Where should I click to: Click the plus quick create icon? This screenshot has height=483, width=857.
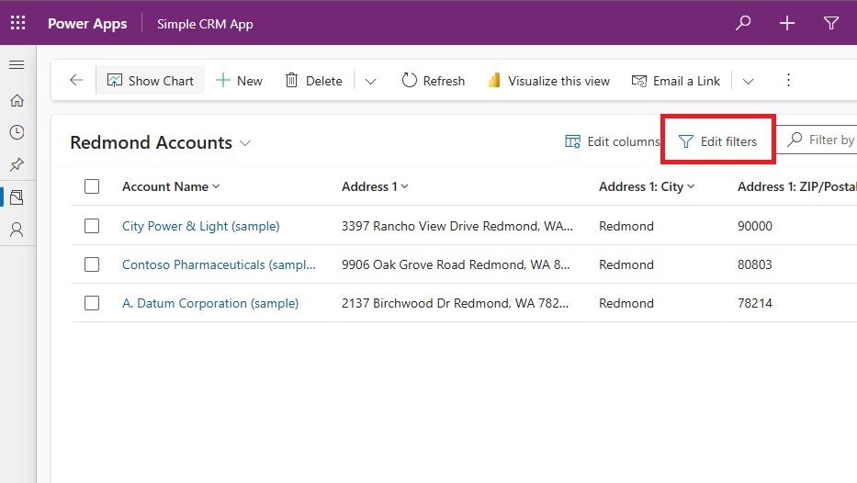[787, 23]
